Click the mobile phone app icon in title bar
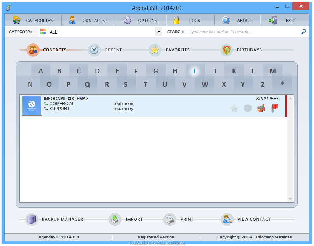314x246 pixels. pyautogui.click(x=8, y=8)
